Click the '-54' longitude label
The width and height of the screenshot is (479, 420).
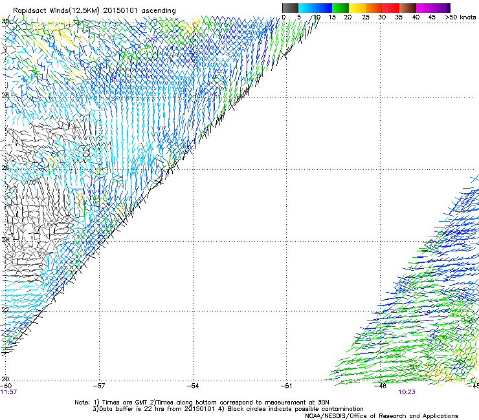coord(193,386)
